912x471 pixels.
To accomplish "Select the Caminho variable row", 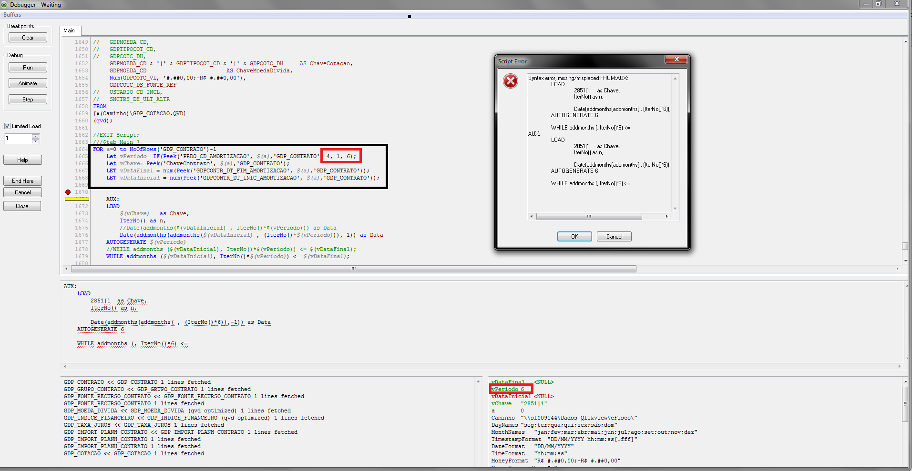I will [564, 418].
